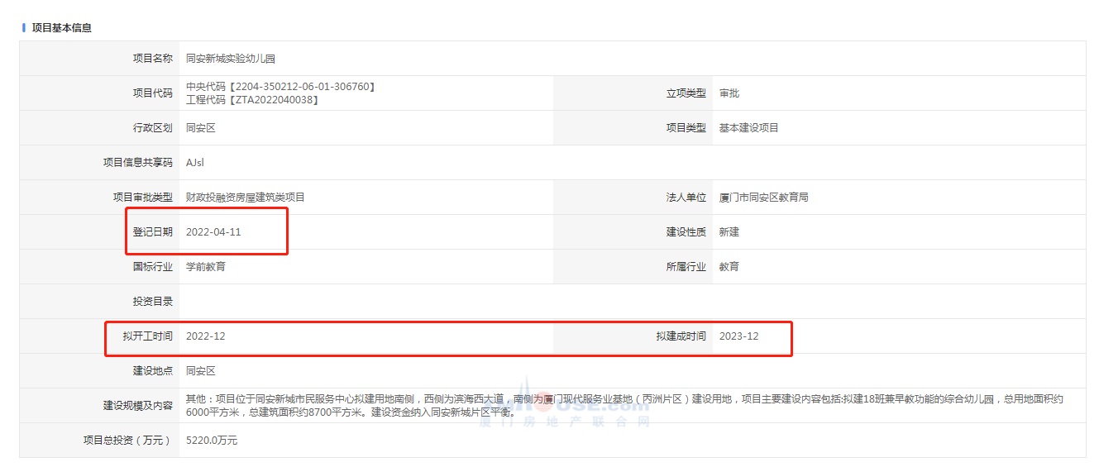The width and height of the screenshot is (1099, 467).
Task: Click the shared info code AJsl
Action: coord(194,163)
